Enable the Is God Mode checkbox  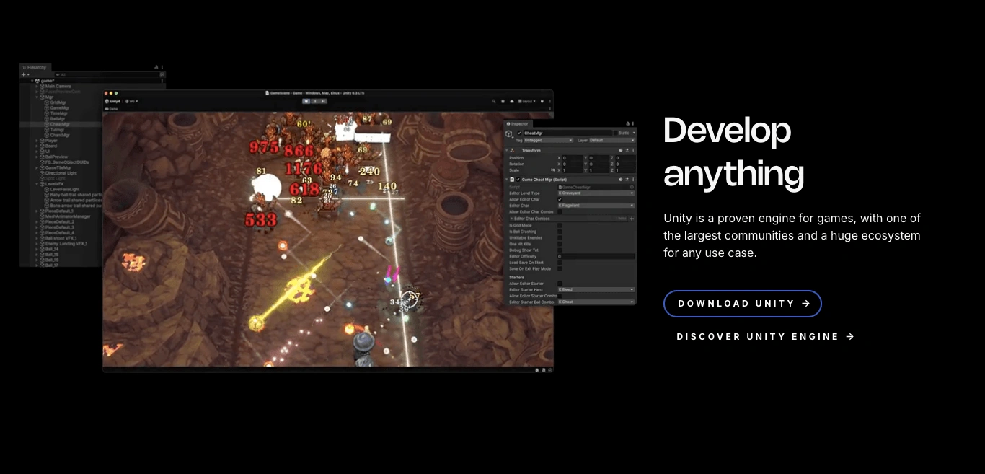(560, 226)
